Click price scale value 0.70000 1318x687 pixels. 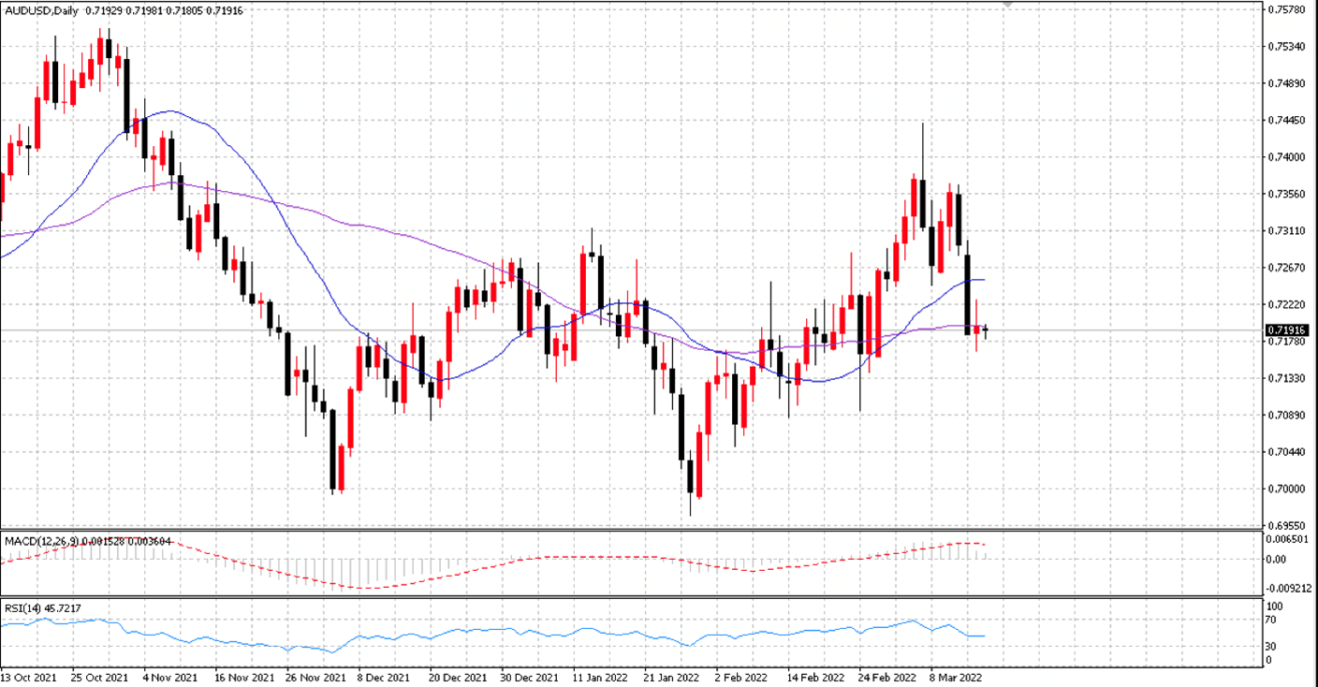[1287, 489]
